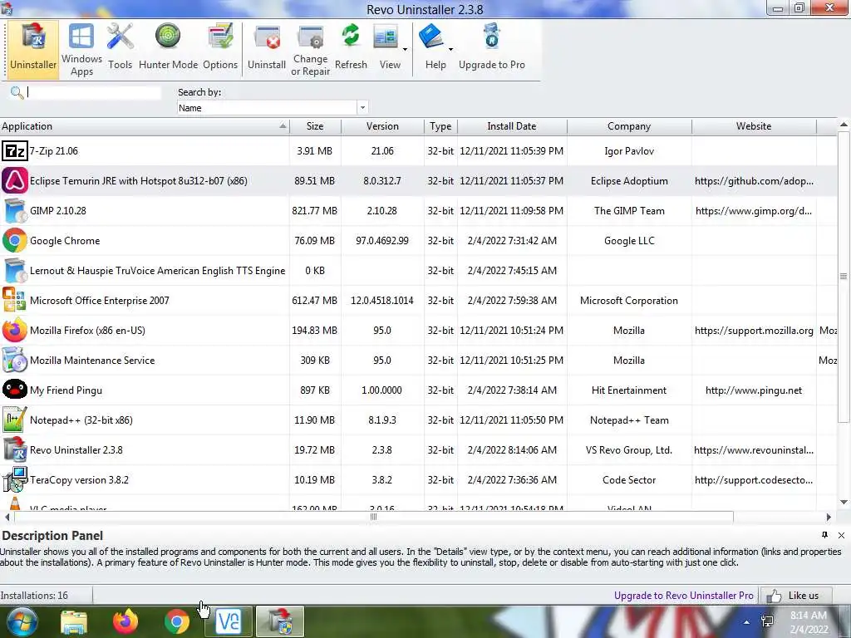Screen dimensions: 851x638
Task: Activate Hunter Mode
Action: click(x=168, y=49)
